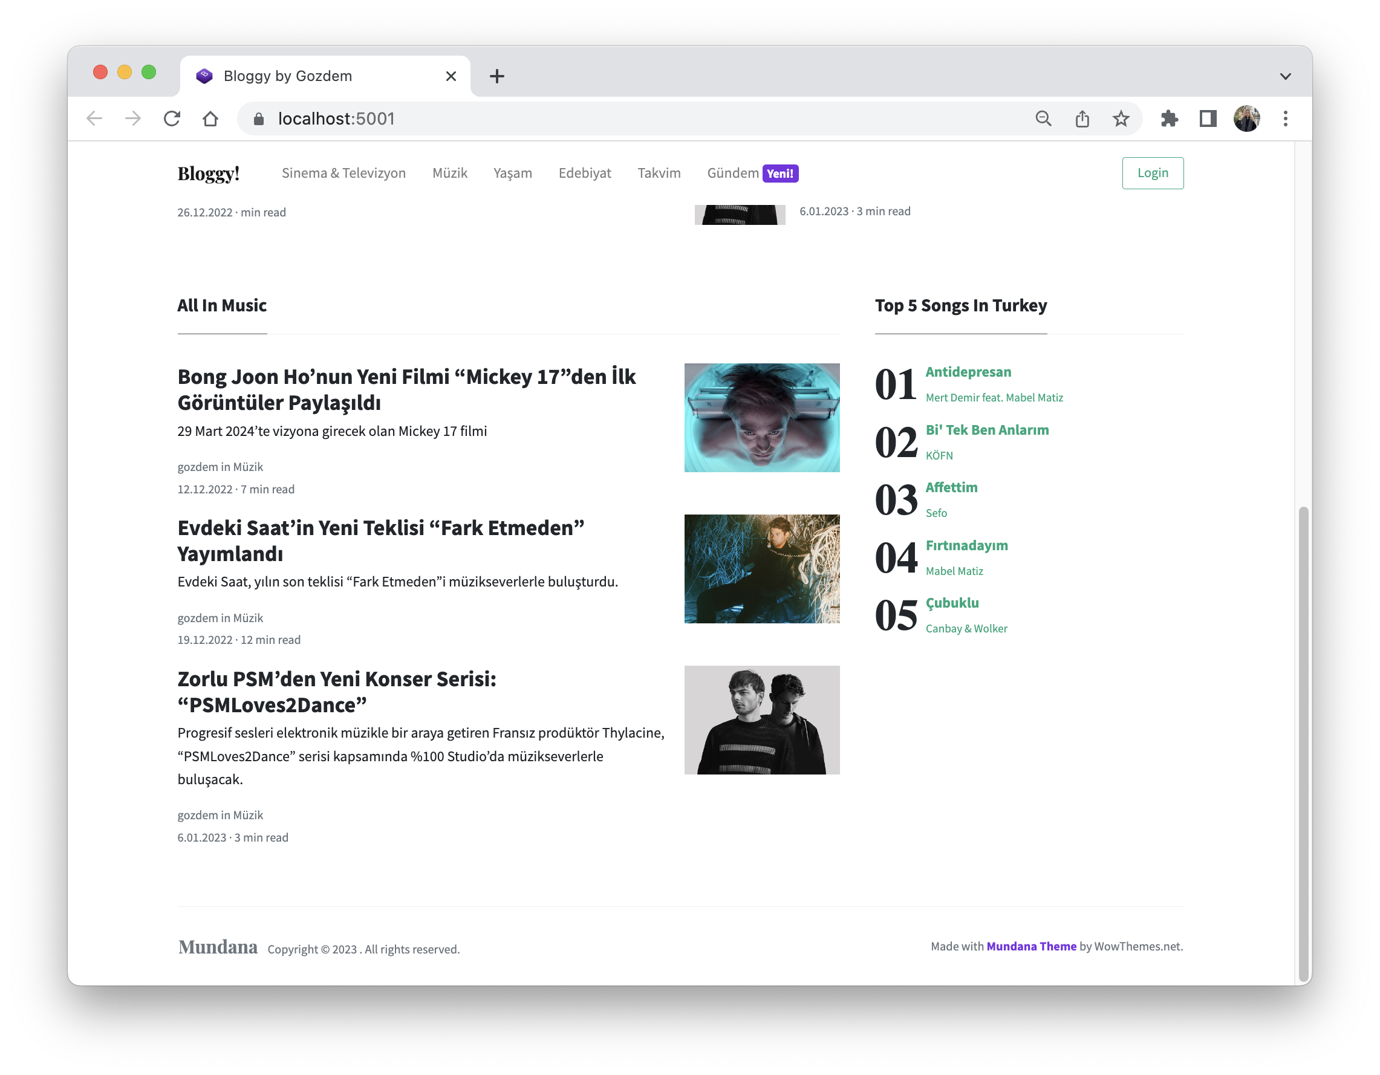
Task: Open the Mickey 17 article title
Action: 406,390
